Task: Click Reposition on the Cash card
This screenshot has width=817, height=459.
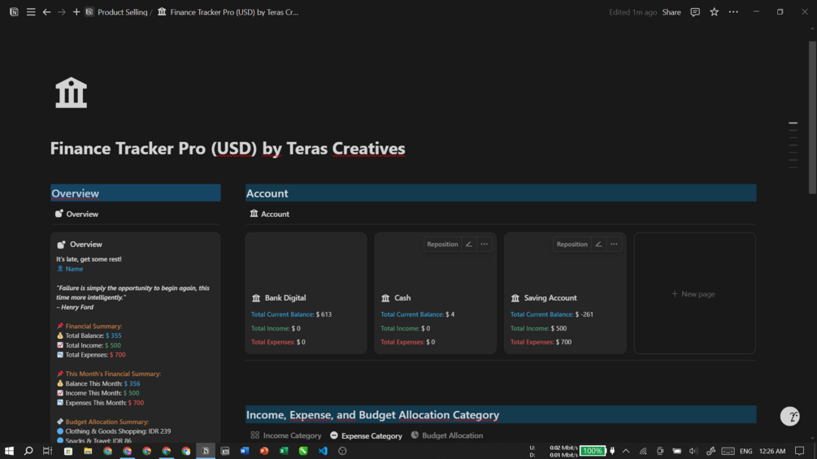Action: pos(442,244)
